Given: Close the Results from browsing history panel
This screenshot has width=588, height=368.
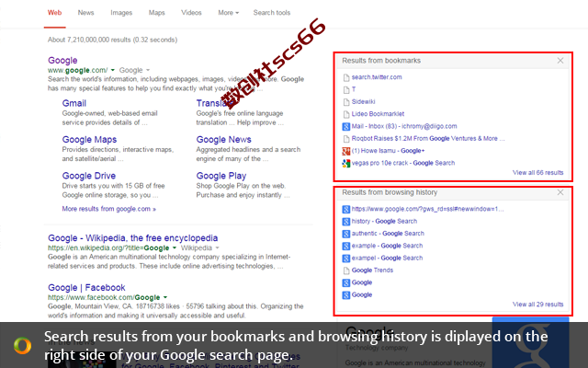Looking at the screenshot, I should coord(560,192).
